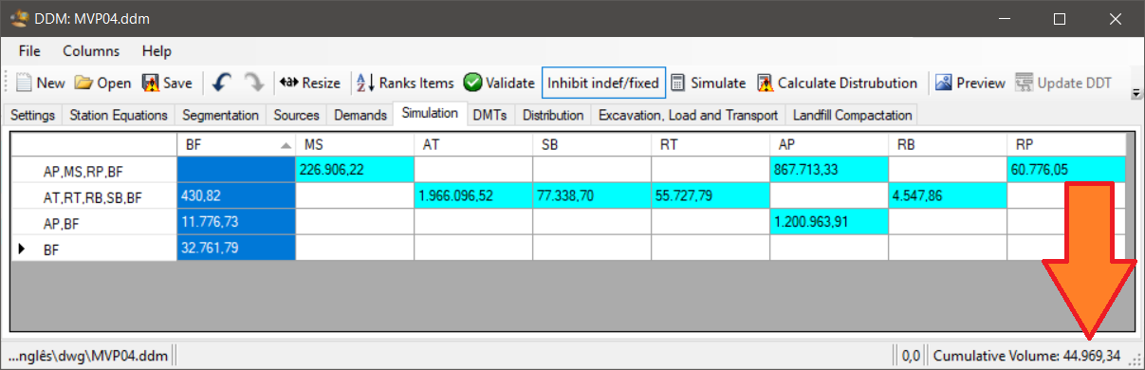The image size is (1145, 370).
Task: Click status bar file path MVP04.ddm
Action: tap(89, 356)
